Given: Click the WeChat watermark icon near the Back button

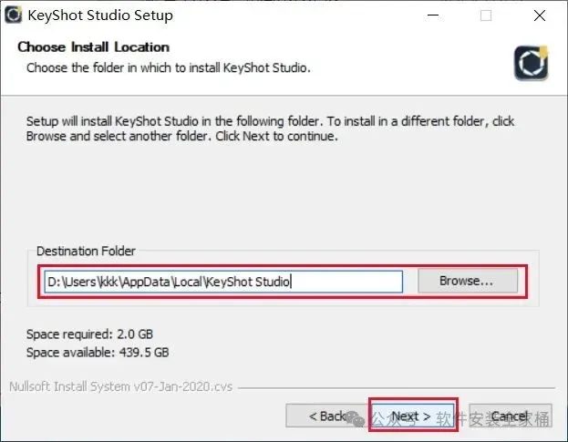Looking at the screenshot, I should 356,417.
